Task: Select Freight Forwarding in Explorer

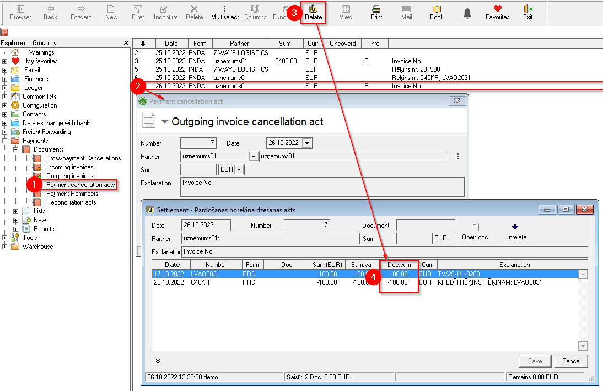Action: tap(46, 132)
